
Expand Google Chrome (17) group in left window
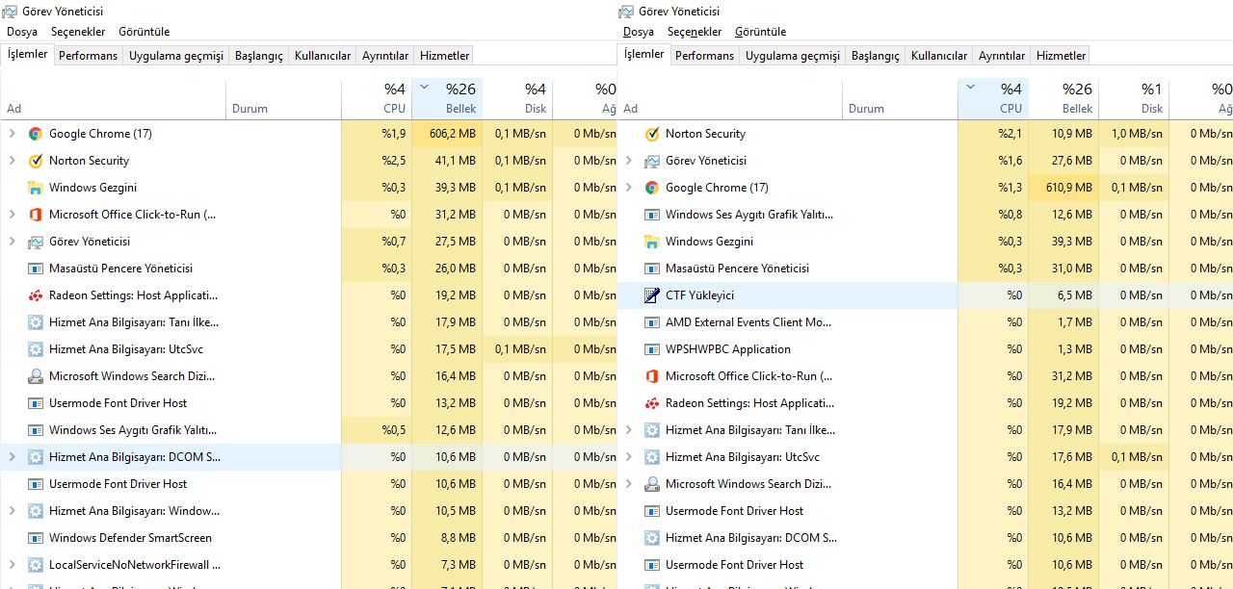(x=12, y=134)
